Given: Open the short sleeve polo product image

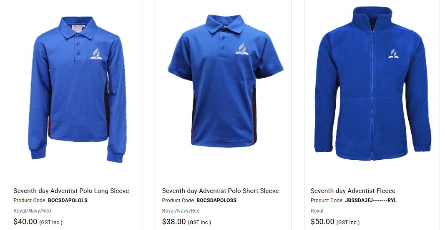Looking at the screenshot, I should [226, 81].
